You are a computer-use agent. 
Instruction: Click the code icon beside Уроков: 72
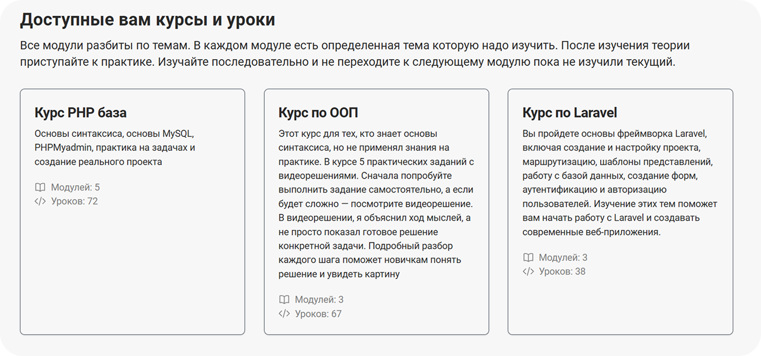(40, 201)
